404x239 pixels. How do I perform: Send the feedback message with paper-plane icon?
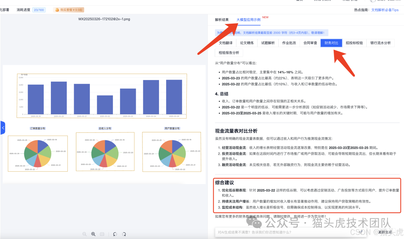[x=361, y=232]
